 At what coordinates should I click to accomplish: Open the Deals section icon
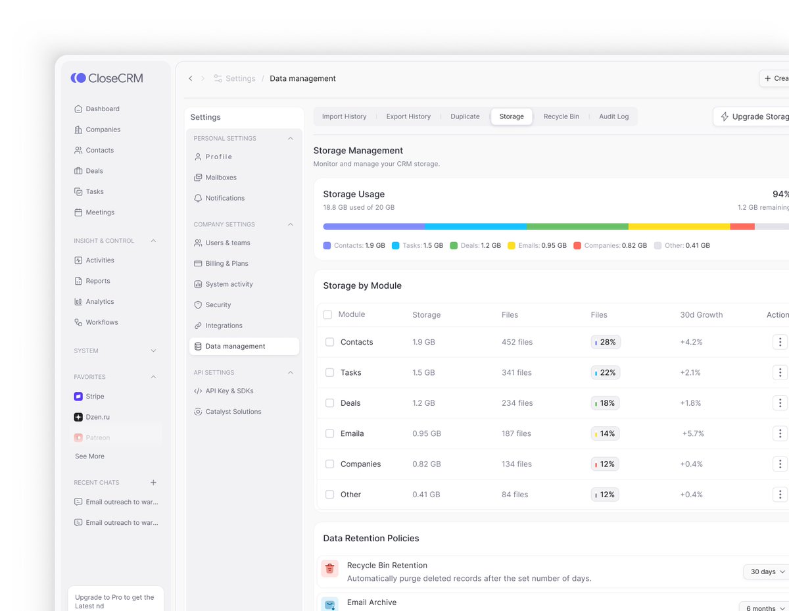(78, 170)
